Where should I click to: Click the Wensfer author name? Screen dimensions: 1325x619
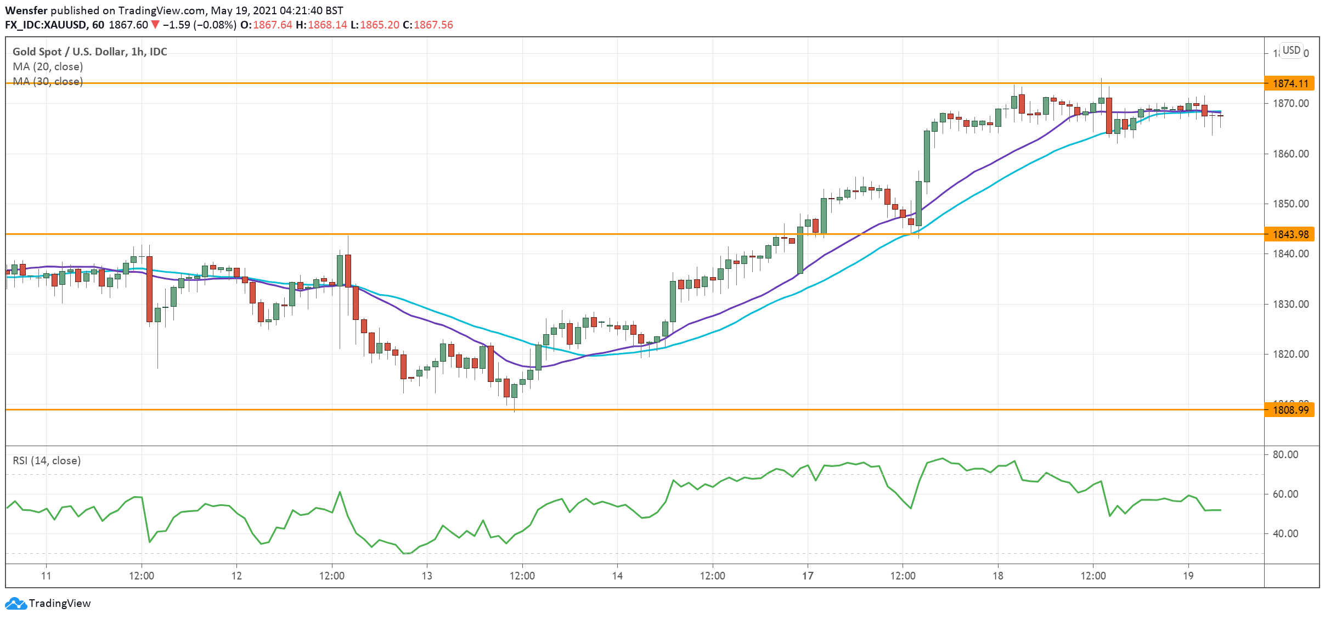26,9
